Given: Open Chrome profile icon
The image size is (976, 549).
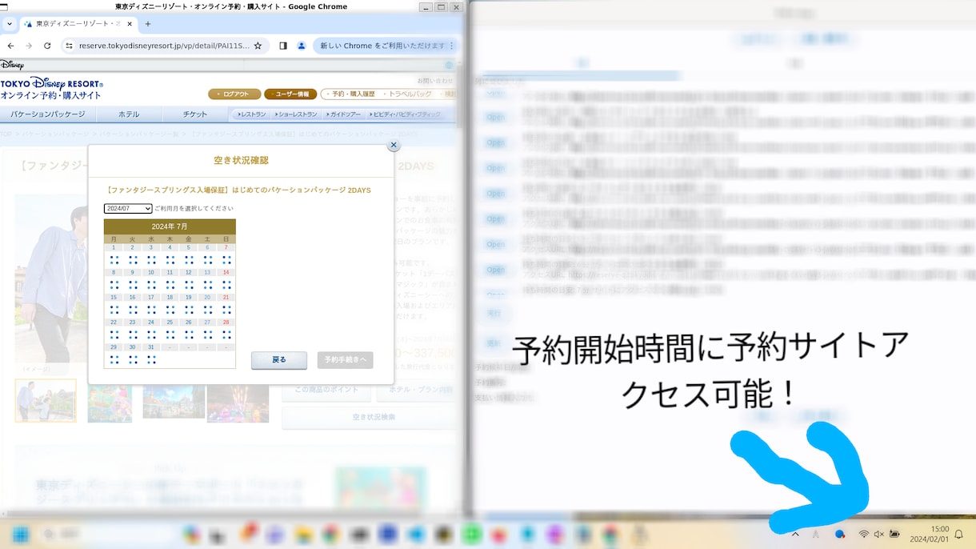Looking at the screenshot, I should 302,46.
